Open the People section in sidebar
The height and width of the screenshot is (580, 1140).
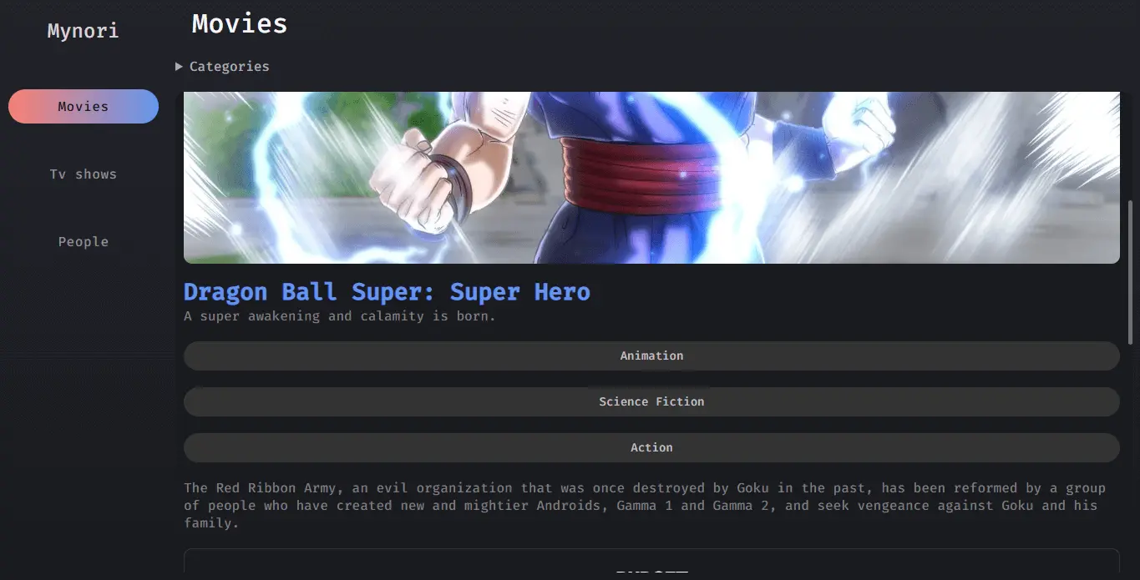click(x=84, y=242)
